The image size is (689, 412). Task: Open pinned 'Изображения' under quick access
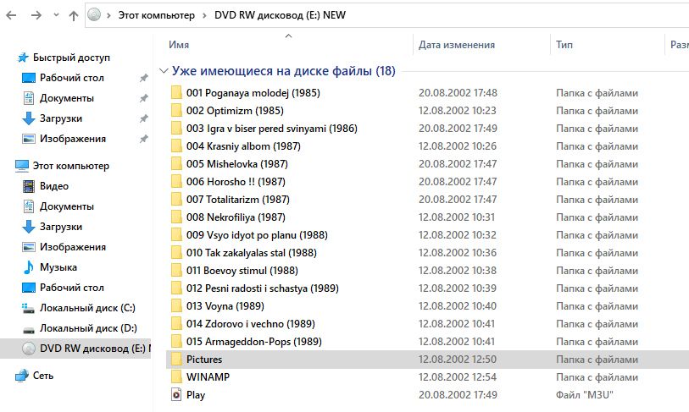(73, 139)
